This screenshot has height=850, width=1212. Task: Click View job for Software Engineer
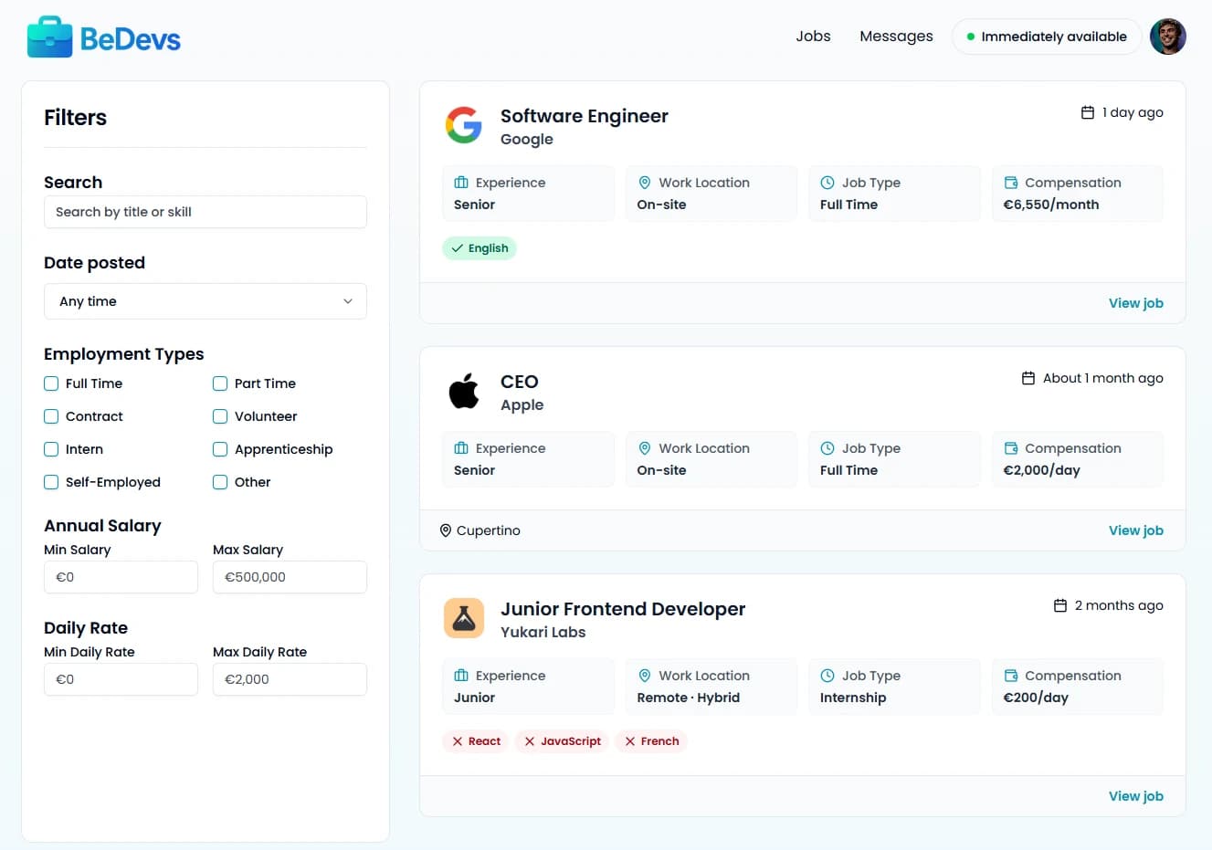(1135, 303)
